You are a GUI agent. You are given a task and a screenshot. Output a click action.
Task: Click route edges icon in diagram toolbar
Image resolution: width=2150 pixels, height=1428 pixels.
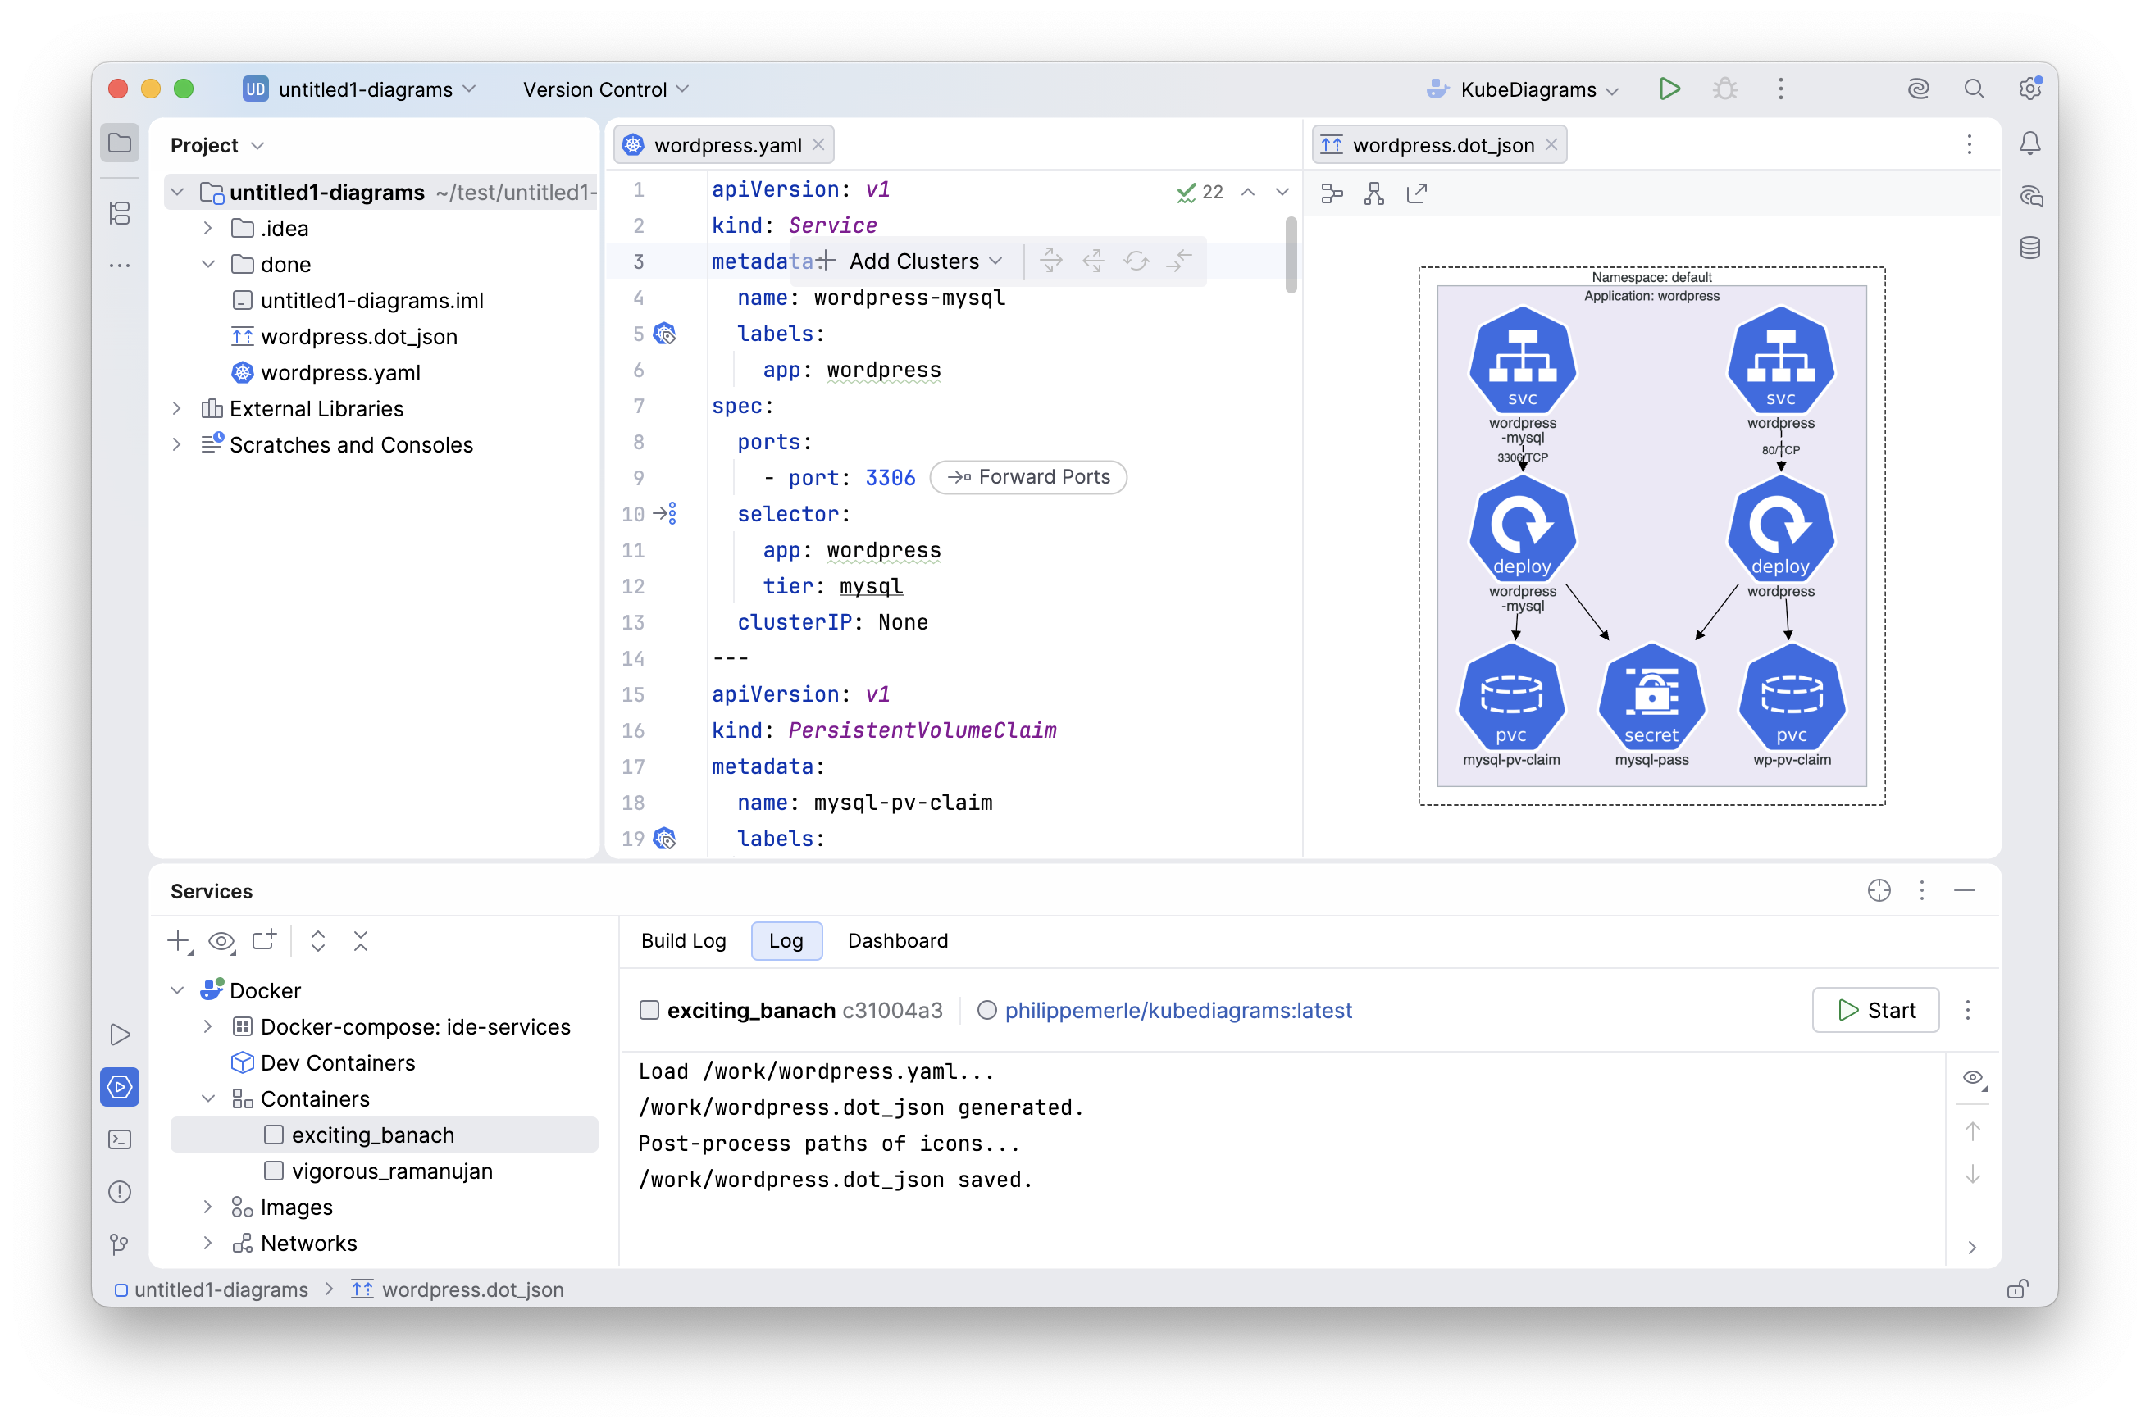(1373, 194)
